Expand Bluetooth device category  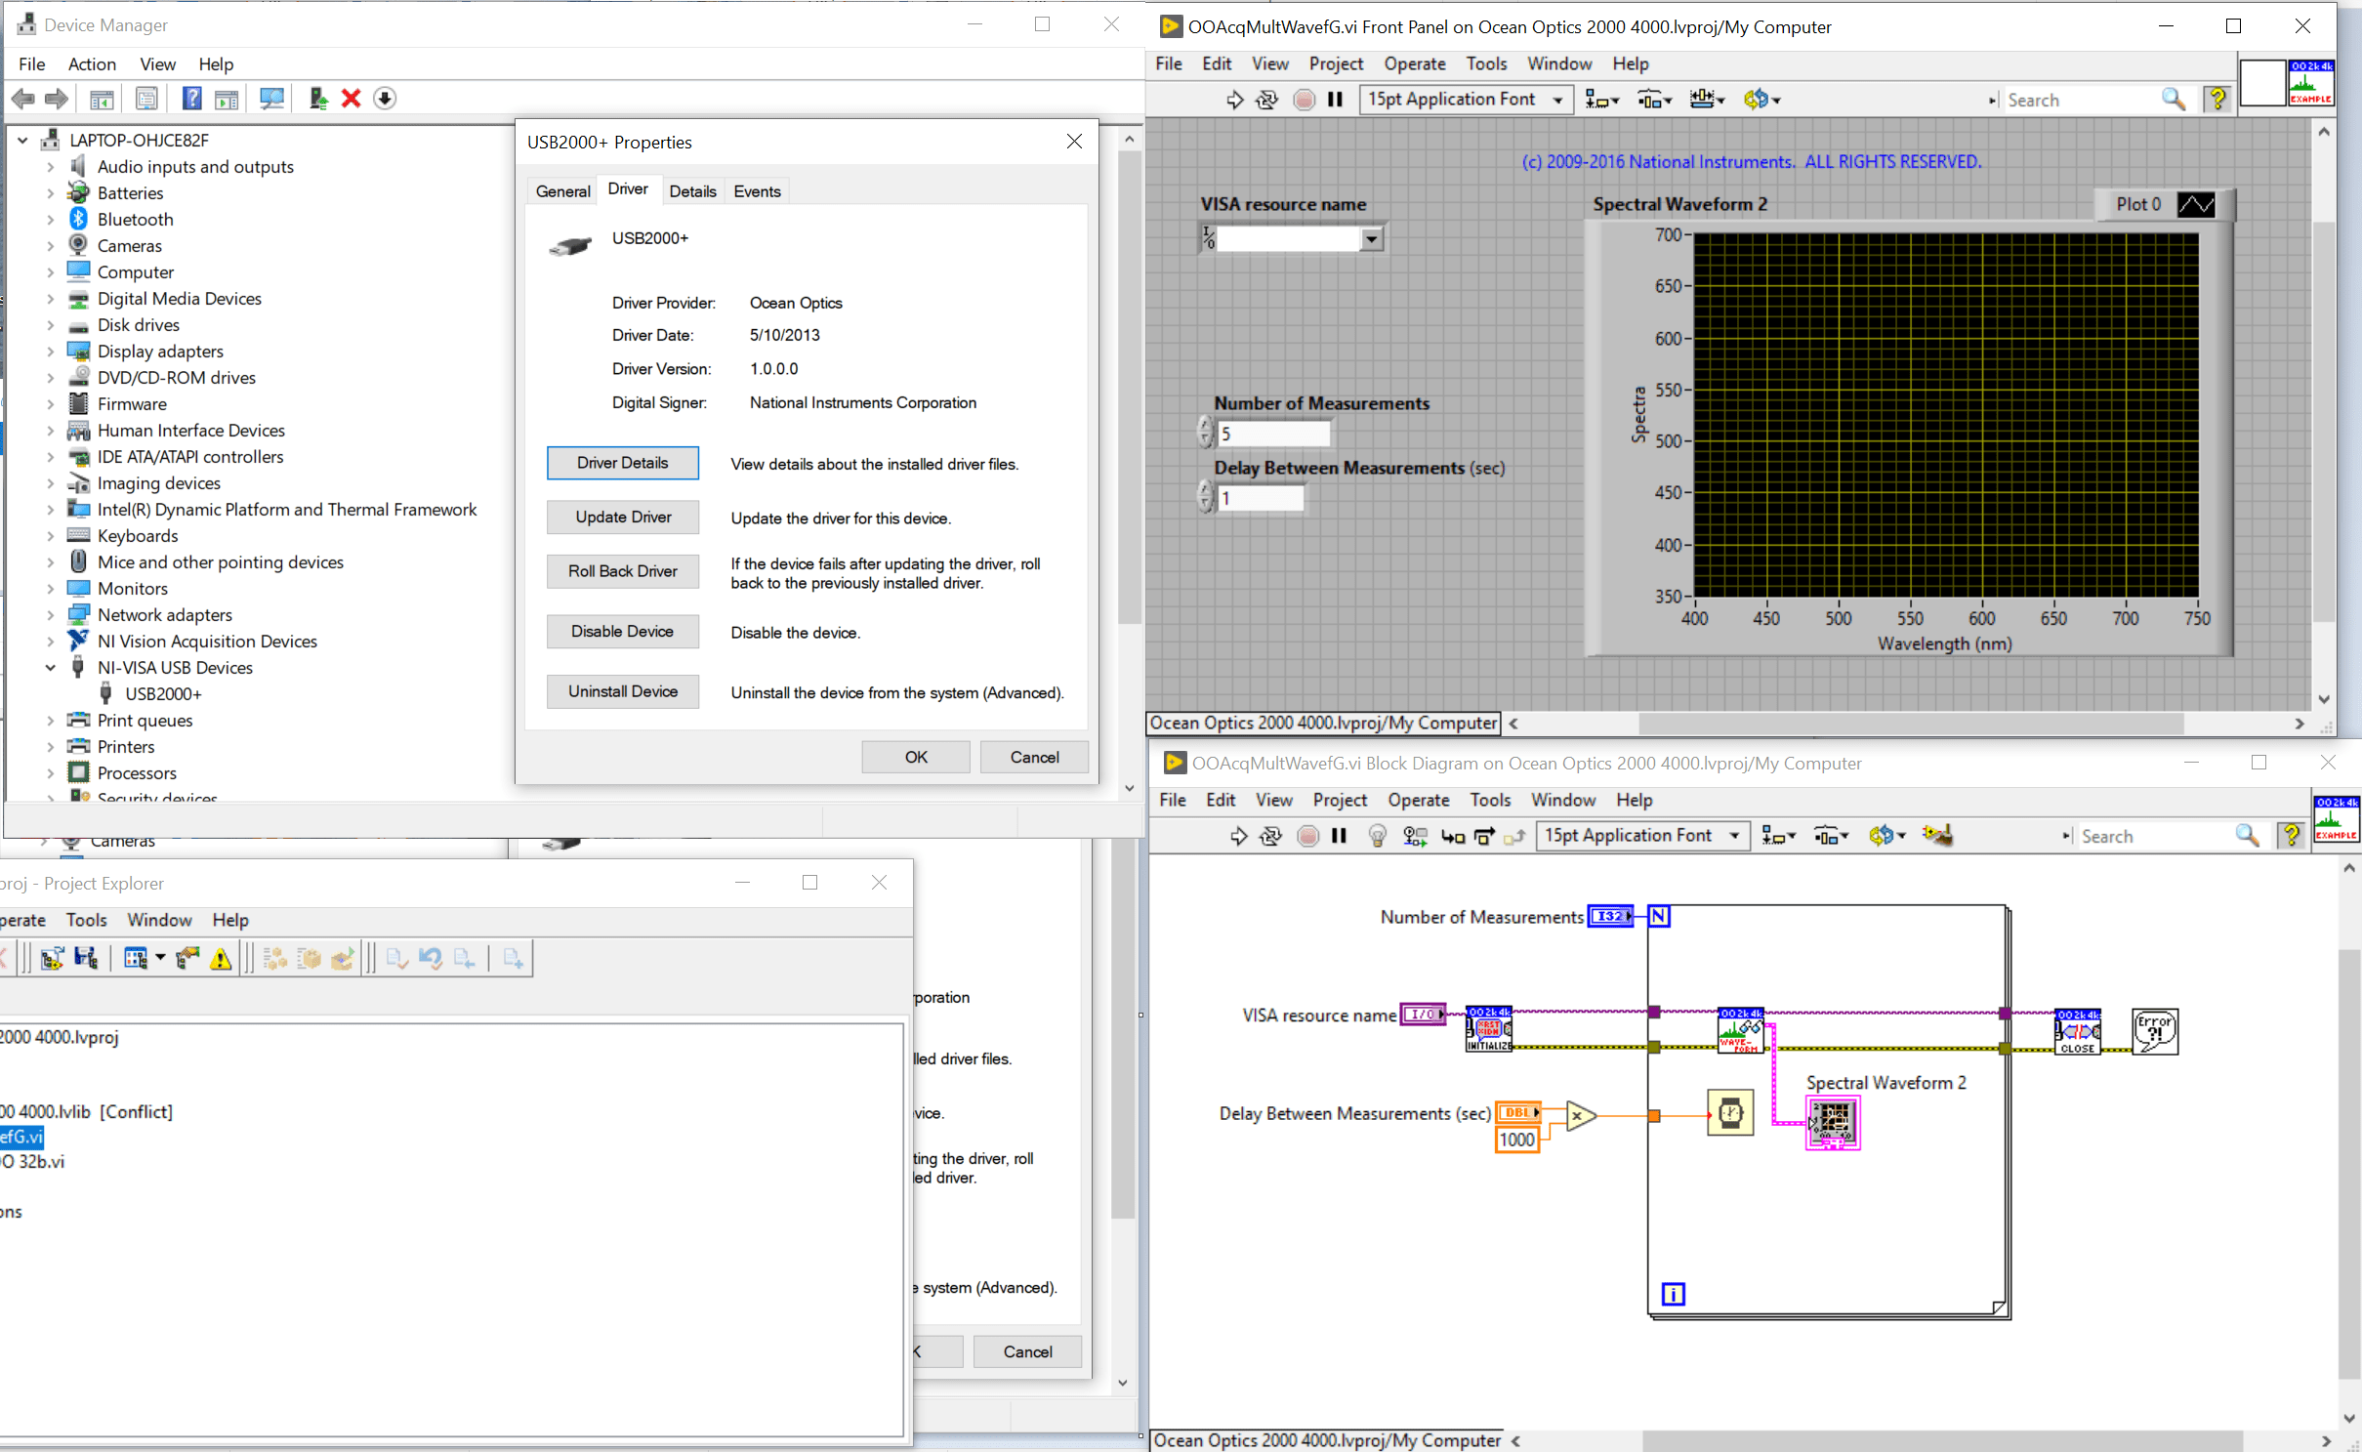coord(50,220)
